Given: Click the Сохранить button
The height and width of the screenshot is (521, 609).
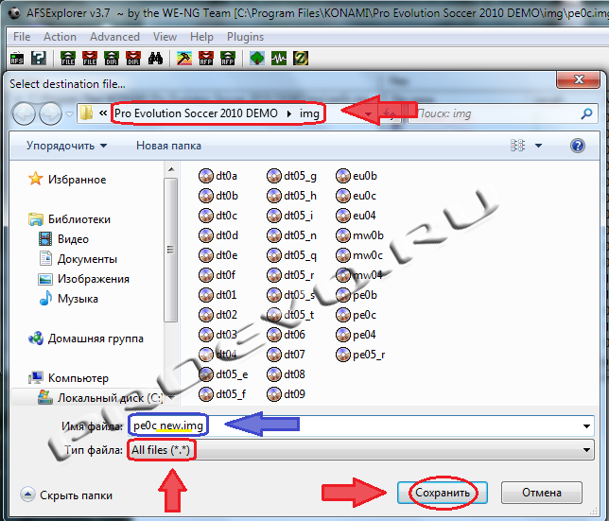Looking at the screenshot, I should pos(443,493).
